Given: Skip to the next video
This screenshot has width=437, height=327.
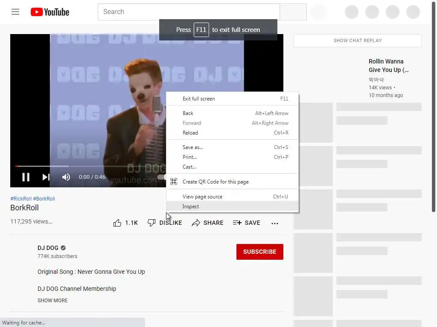Looking at the screenshot, I should [46, 177].
